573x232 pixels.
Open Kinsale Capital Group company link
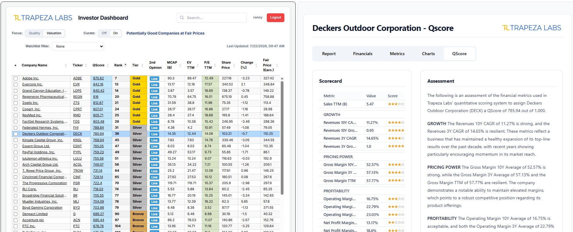(x=43, y=140)
